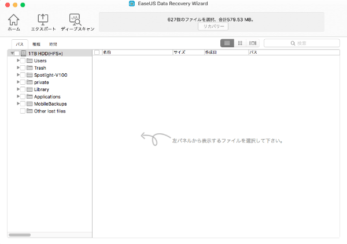The width and height of the screenshot is (347, 244).
Task: Click the EaseUS app icon in title bar
Action: (132, 3)
